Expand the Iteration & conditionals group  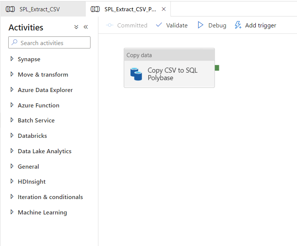coord(12,196)
